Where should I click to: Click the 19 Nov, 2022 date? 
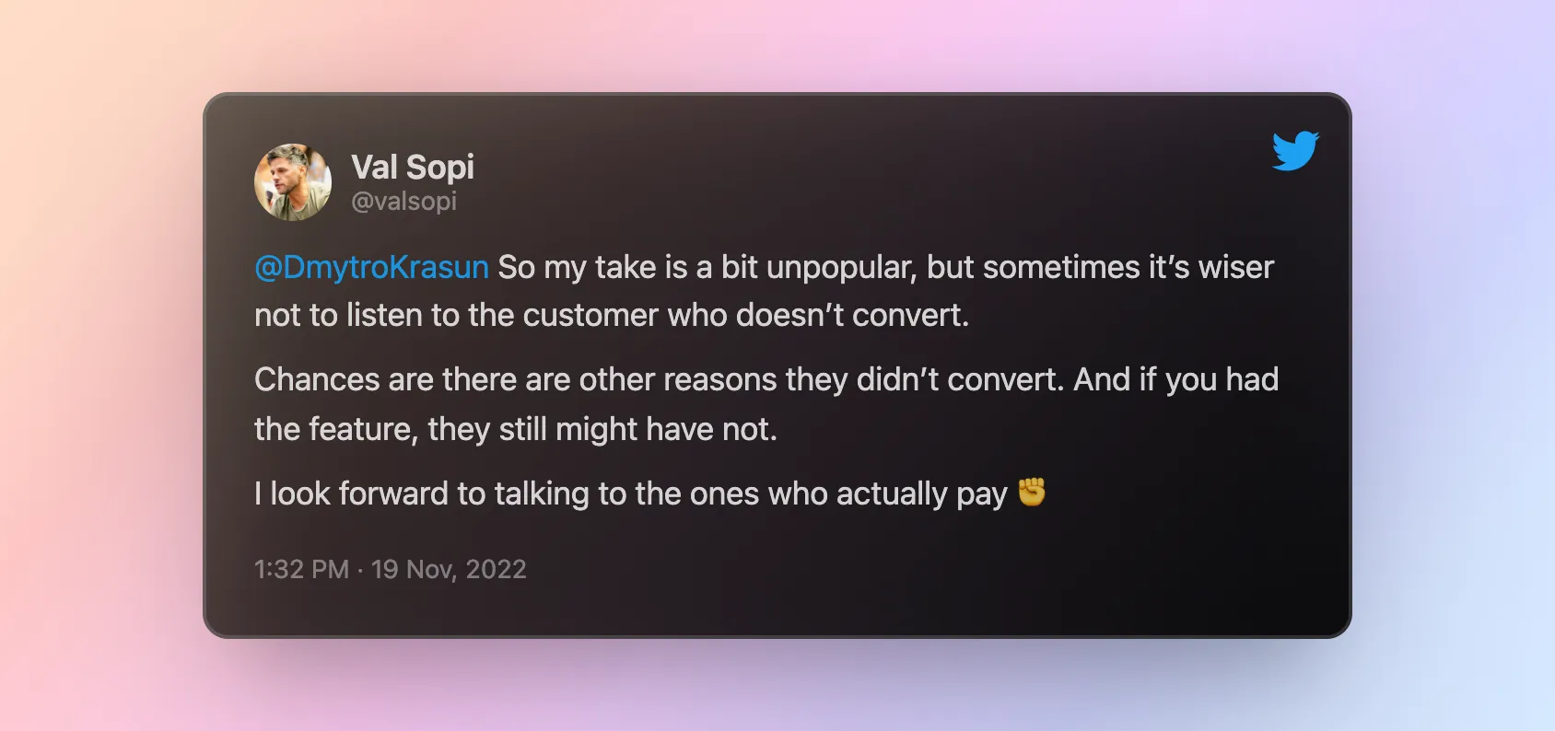coord(449,569)
